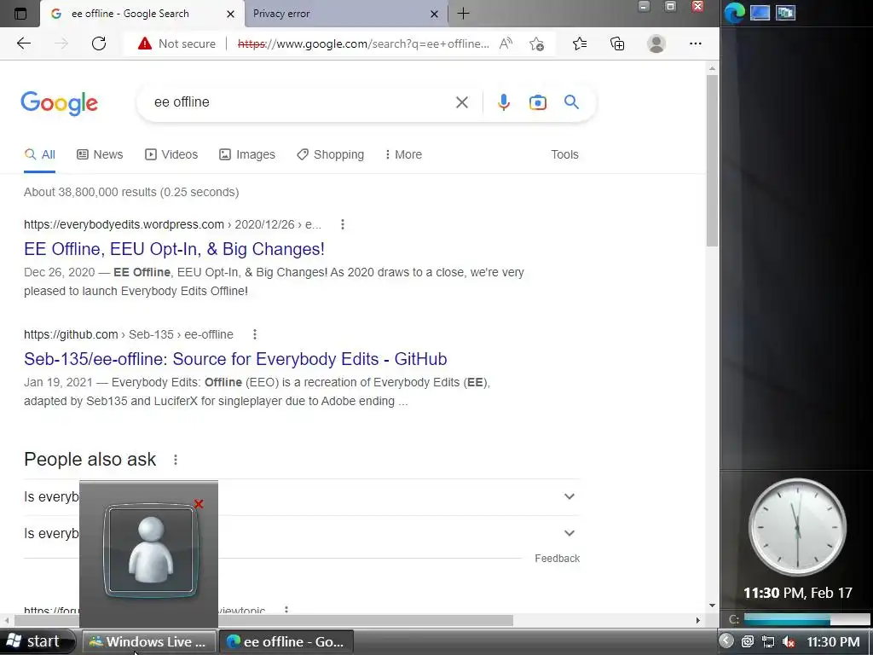This screenshot has width=873, height=655.
Task: Click the 11:30 PM taskbar clock
Action: pyautogui.click(x=833, y=641)
